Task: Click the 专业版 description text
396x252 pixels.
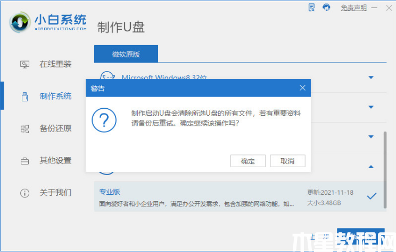Action: 196,204
